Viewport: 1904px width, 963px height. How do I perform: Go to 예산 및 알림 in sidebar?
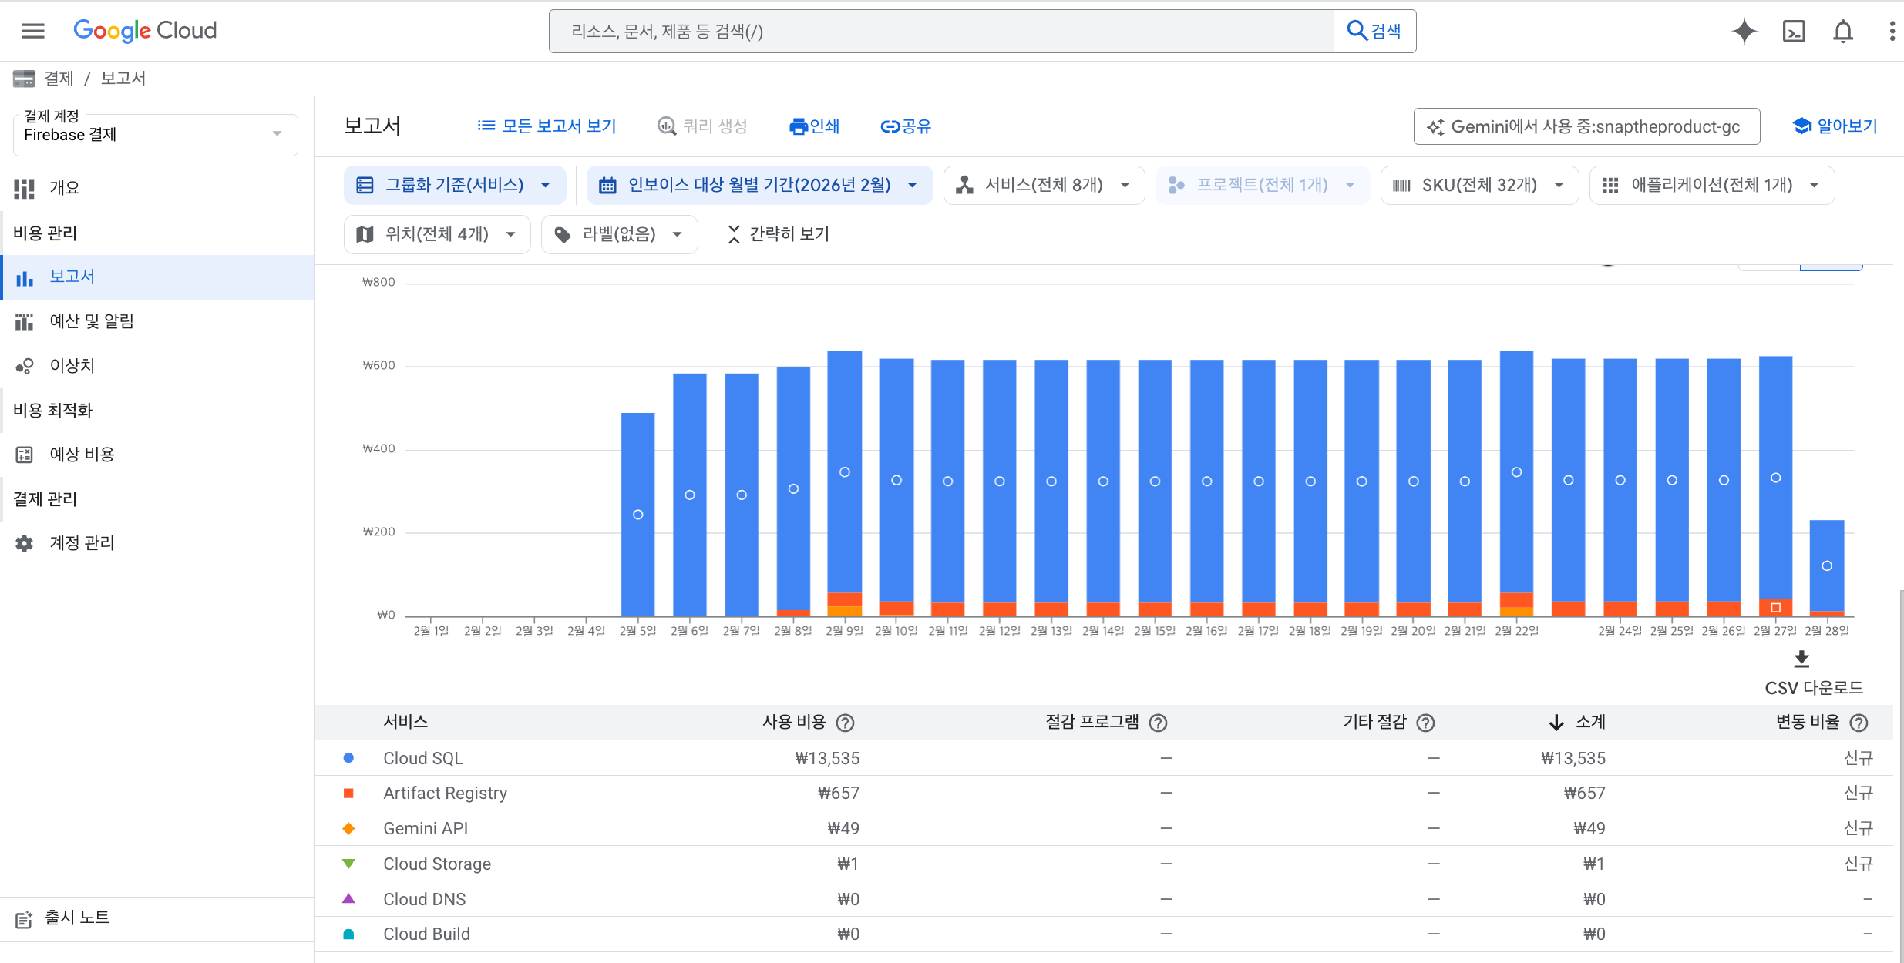(92, 321)
